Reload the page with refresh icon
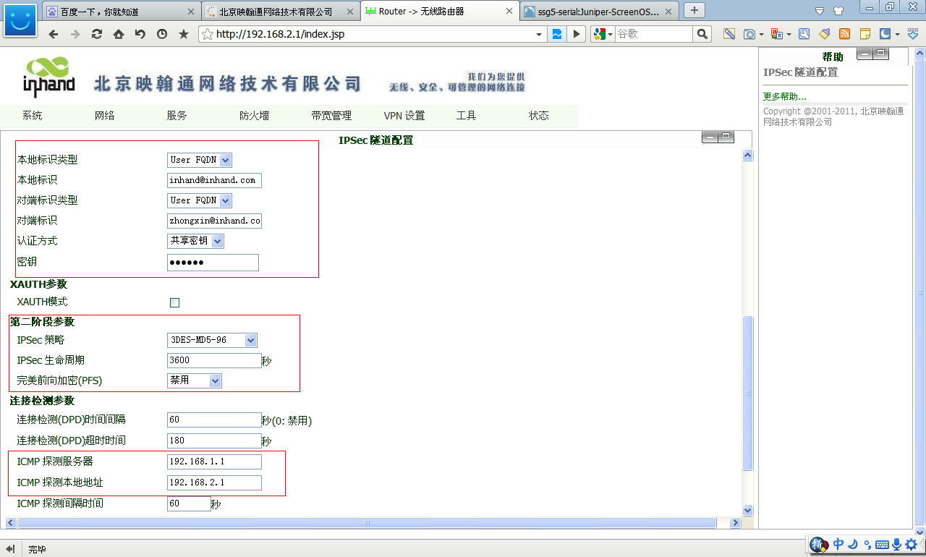926x557 pixels. tap(96, 34)
